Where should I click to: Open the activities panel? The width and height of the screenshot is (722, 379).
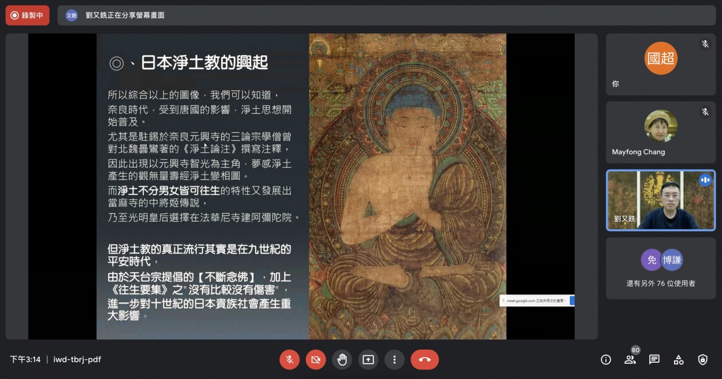coord(679,359)
